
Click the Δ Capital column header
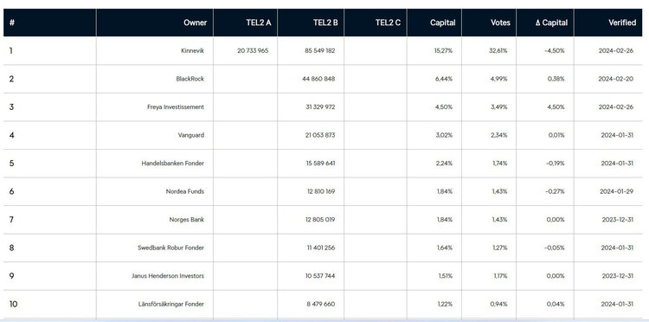[551, 23]
